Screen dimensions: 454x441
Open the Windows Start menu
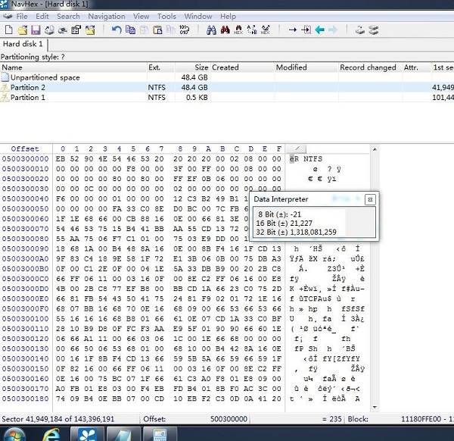tap(14, 434)
